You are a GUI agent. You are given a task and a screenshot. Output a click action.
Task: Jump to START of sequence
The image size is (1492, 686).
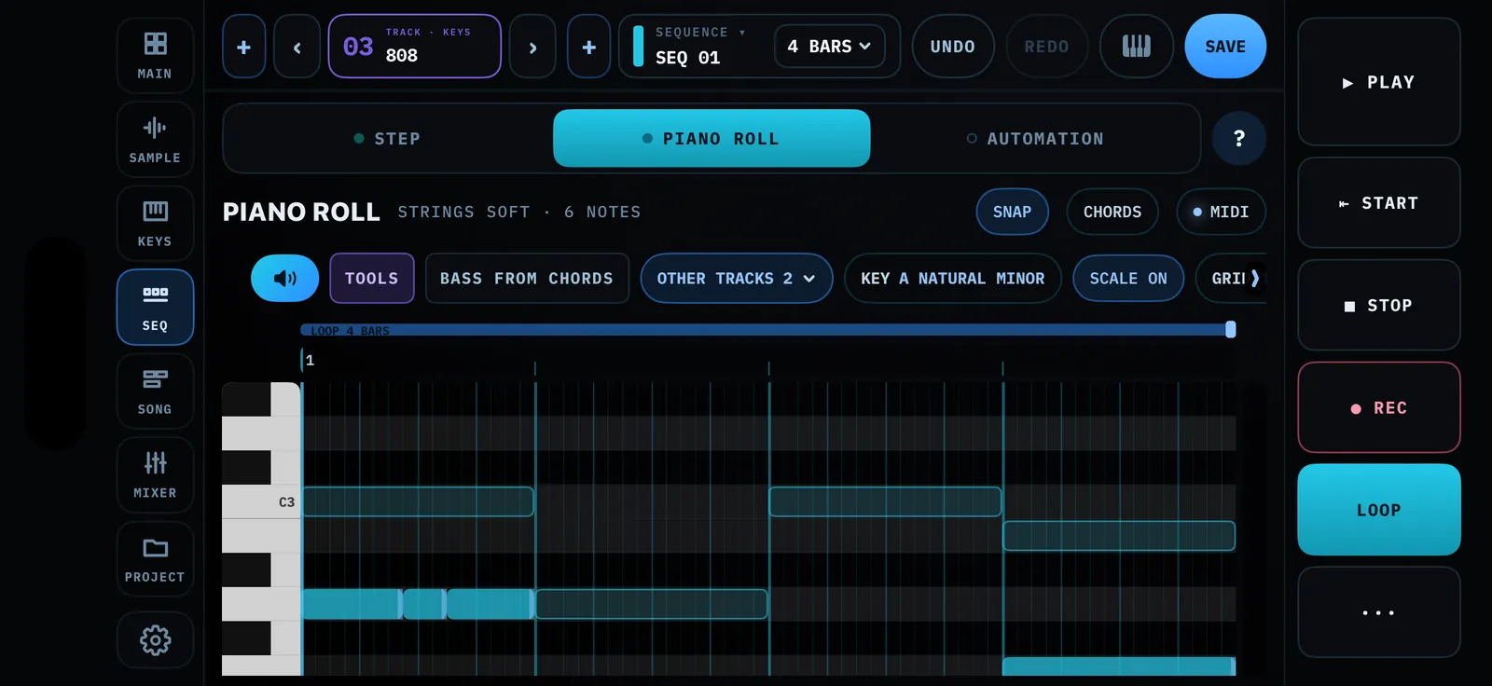point(1378,202)
